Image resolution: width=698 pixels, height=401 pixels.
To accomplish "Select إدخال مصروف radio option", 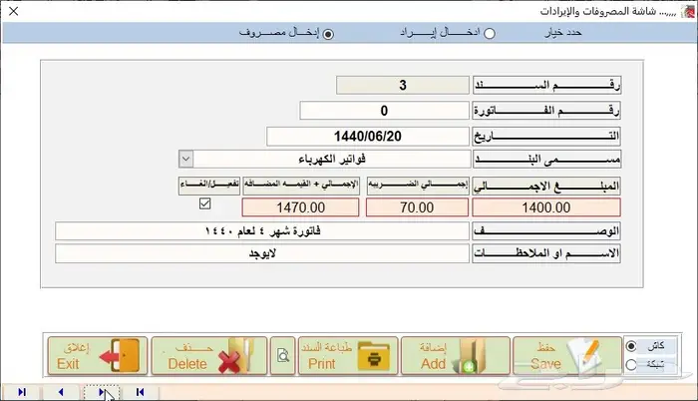I will (x=328, y=34).
